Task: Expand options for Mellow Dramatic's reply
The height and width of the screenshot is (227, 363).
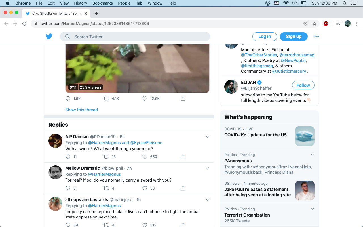Action: point(207,168)
